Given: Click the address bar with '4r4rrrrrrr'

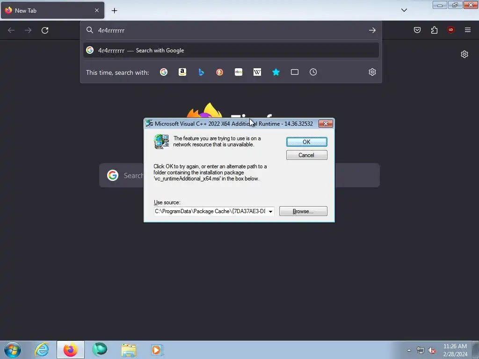Looking at the screenshot, I should 231,30.
